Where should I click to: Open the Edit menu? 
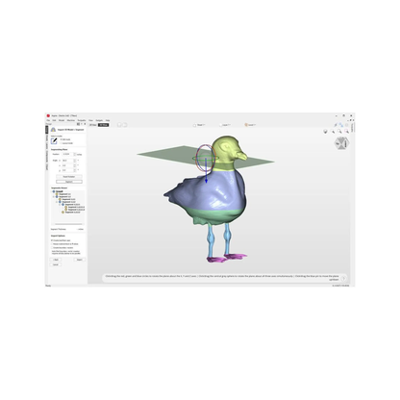(x=54, y=120)
